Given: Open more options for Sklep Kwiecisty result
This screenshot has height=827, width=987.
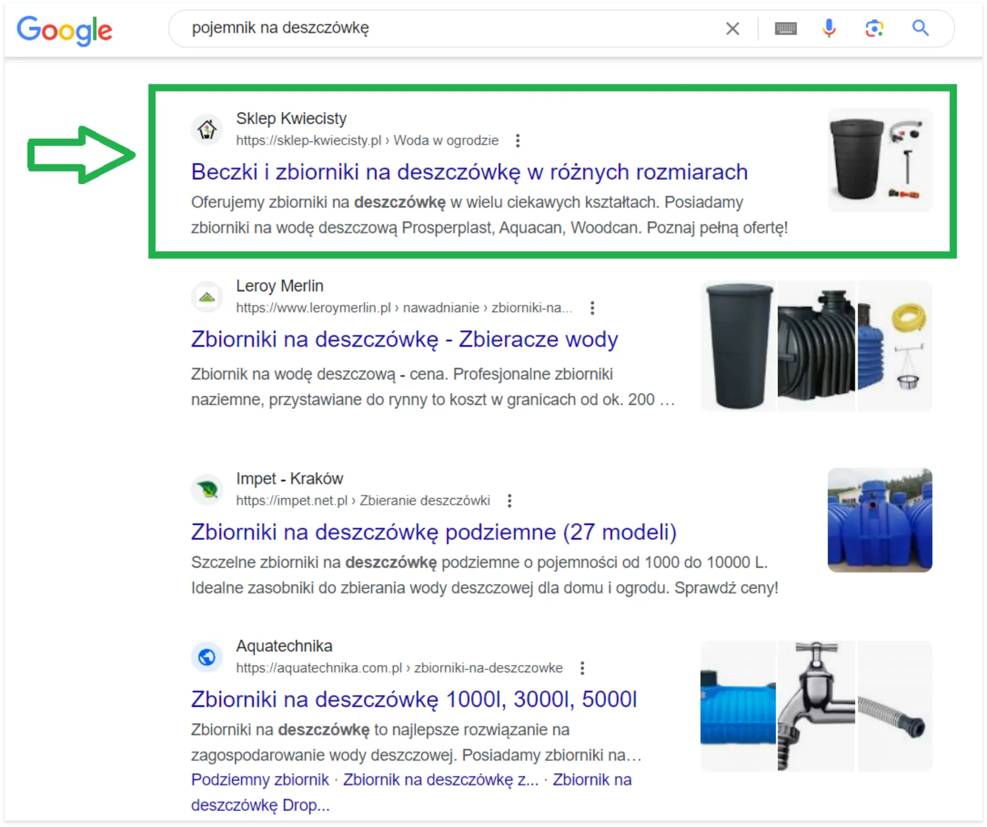Looking at the screenshot, I should 517,141.
